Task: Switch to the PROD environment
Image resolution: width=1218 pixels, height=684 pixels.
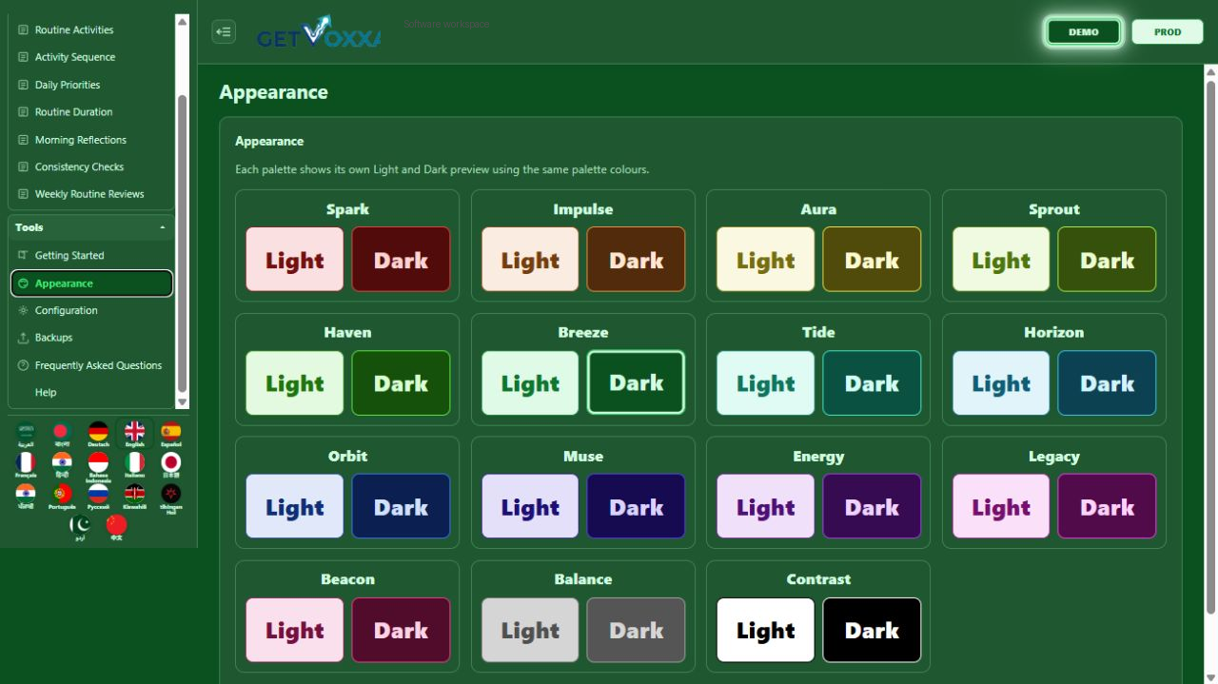Action: (1168, 31)
